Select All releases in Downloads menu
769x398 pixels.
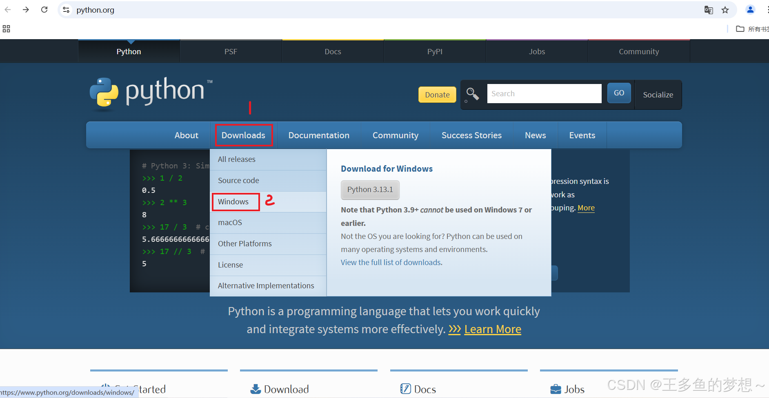click(x=268, y=159)
